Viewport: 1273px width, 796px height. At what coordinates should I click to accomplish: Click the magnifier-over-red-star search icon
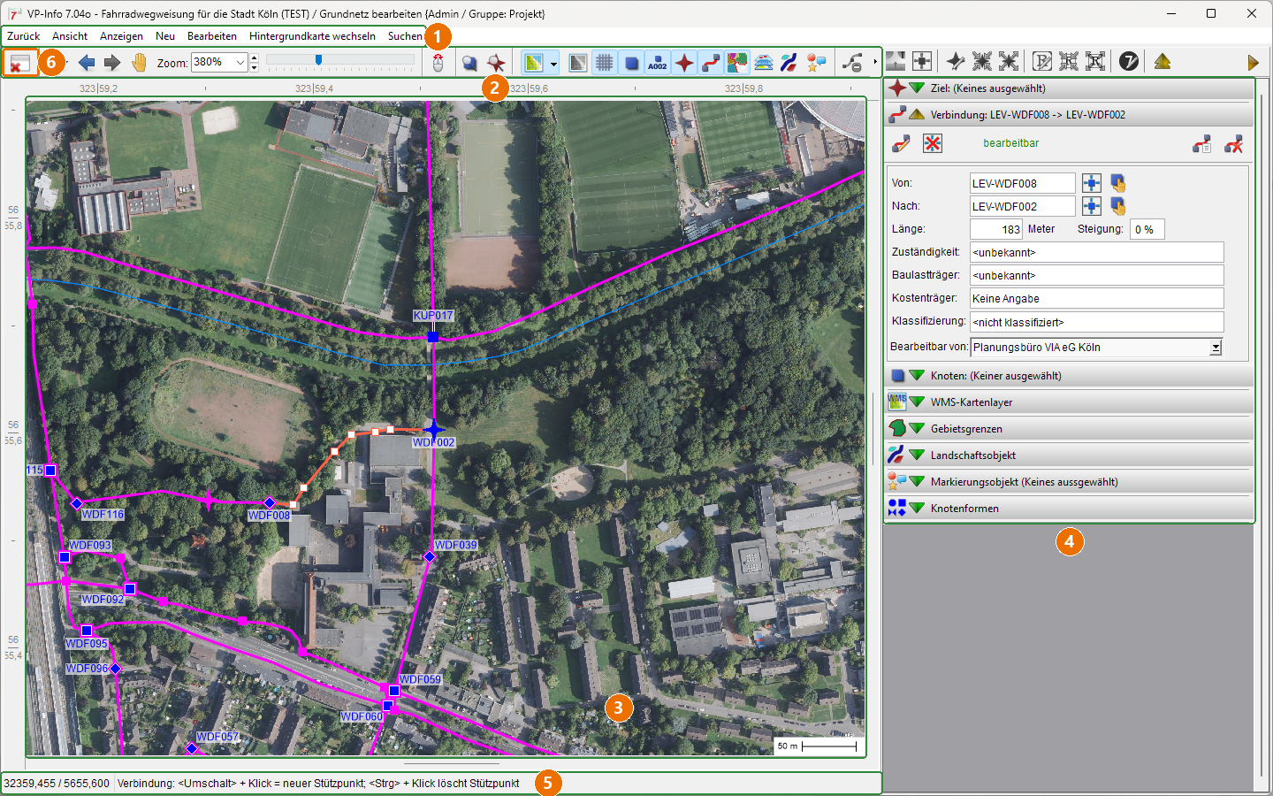[496, 63]
